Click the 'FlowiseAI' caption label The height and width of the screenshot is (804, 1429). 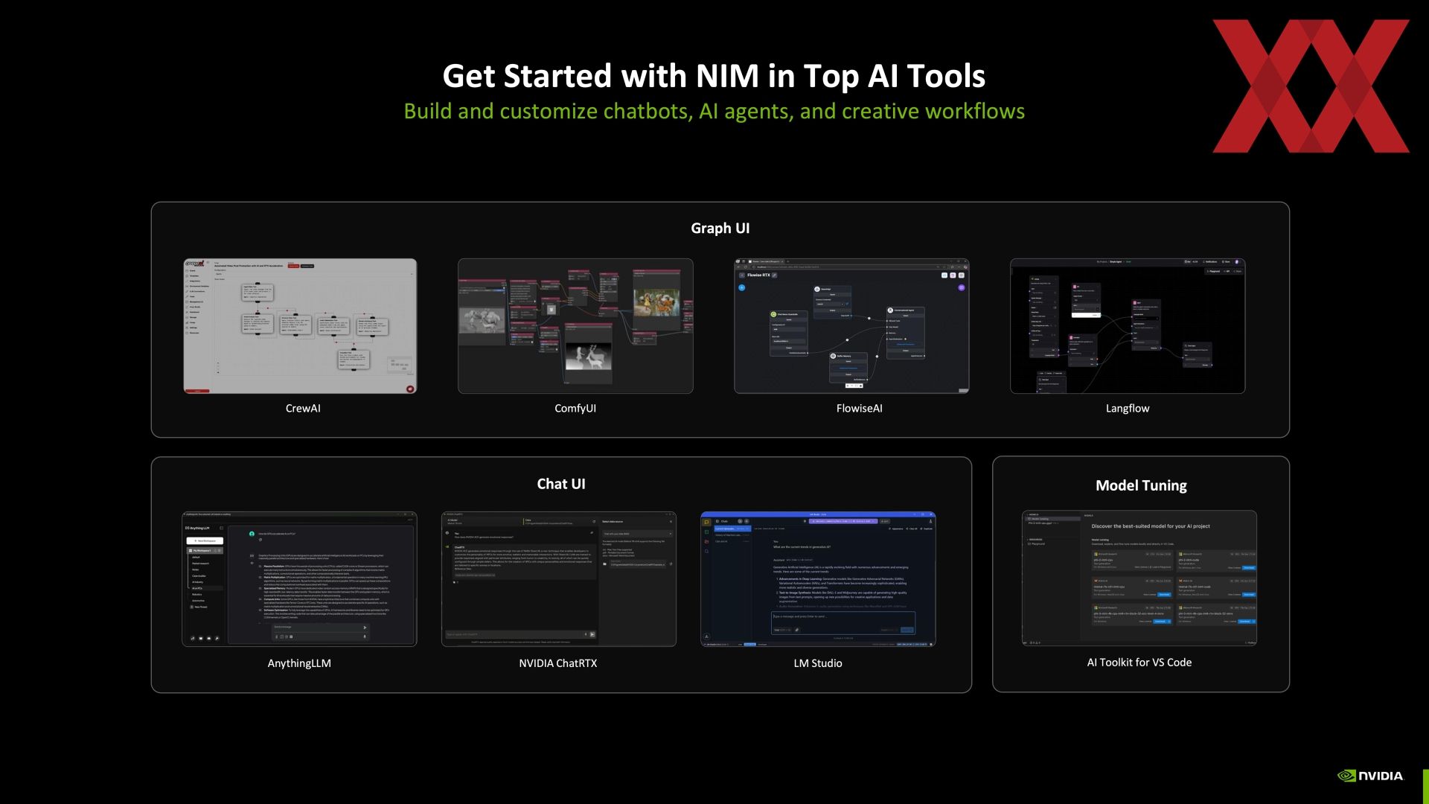859,408
